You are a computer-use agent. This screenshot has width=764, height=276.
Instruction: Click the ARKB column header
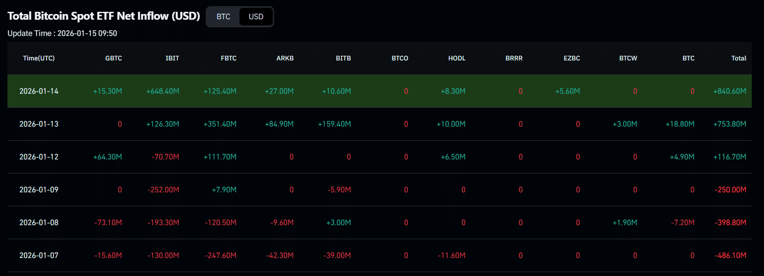(285, 58)
